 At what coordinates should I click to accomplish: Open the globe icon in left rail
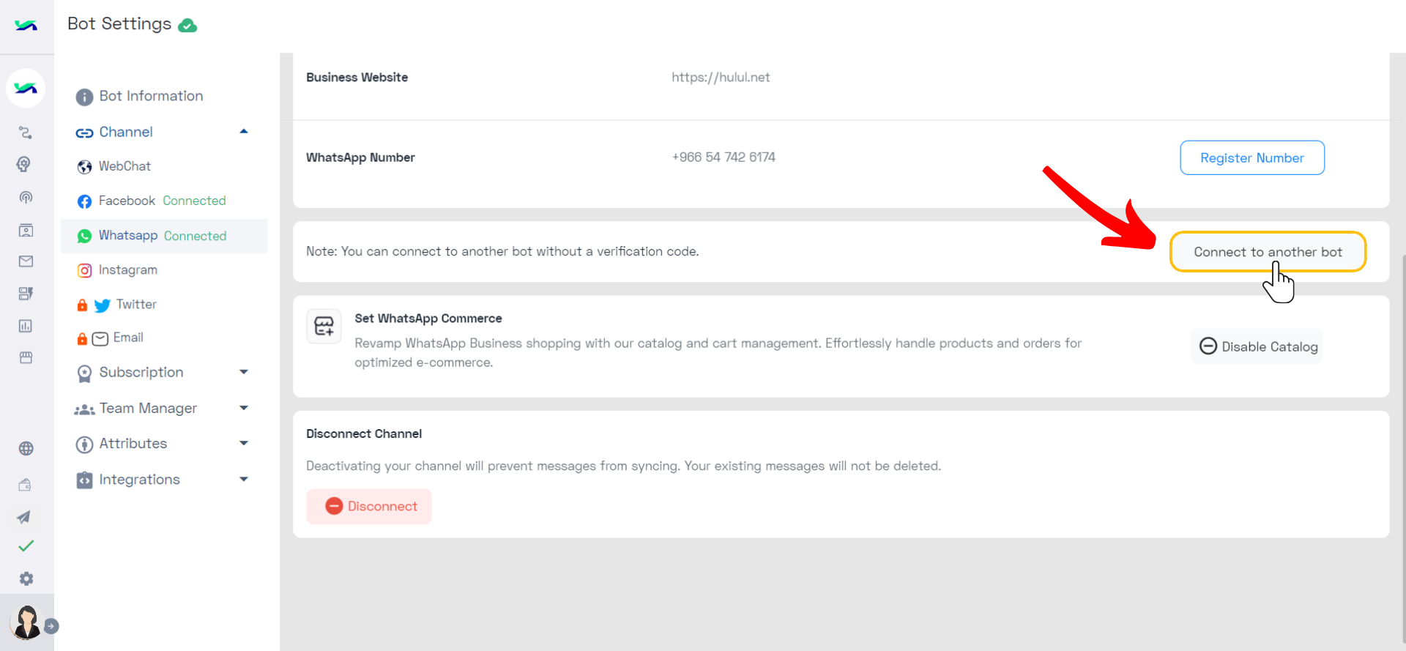[26, 448]
